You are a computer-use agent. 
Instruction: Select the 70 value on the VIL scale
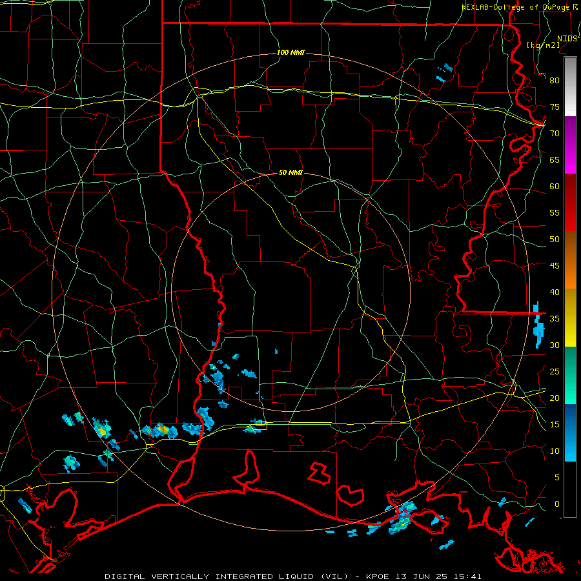click(x=555, y=134)
